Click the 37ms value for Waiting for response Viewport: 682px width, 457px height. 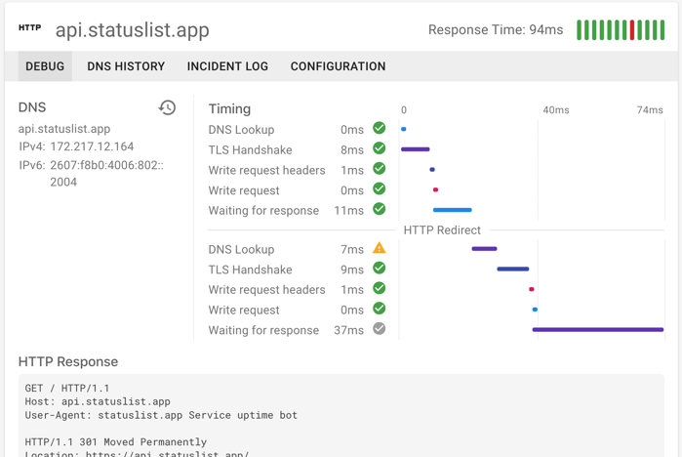click(x=349, y=330)
